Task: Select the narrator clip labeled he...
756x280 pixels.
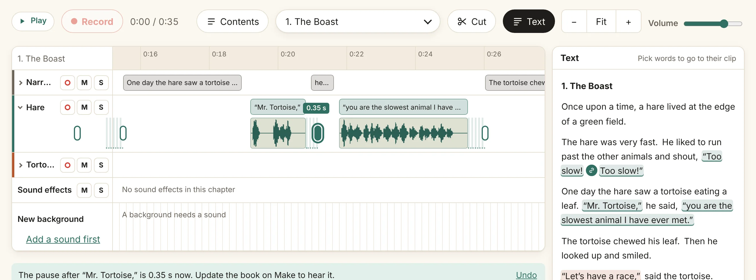Action: point(322,83)
